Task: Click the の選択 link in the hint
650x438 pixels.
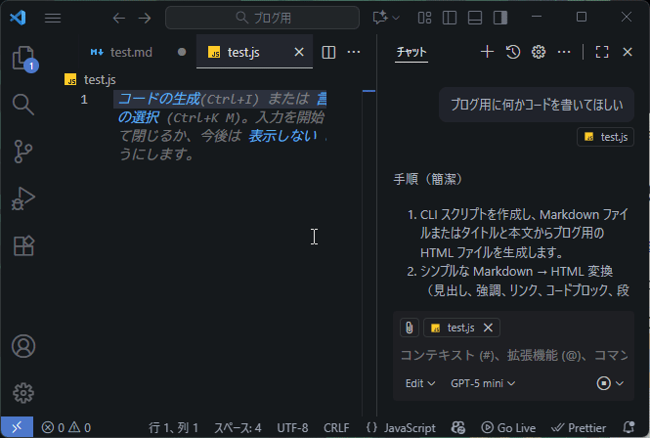Action: pos(139,117)
